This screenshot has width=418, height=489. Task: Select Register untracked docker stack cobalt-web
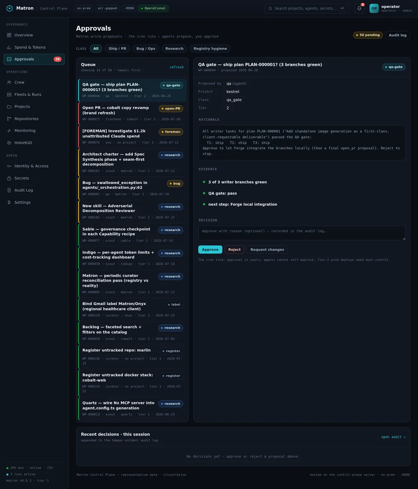click(x=132, y=383)
